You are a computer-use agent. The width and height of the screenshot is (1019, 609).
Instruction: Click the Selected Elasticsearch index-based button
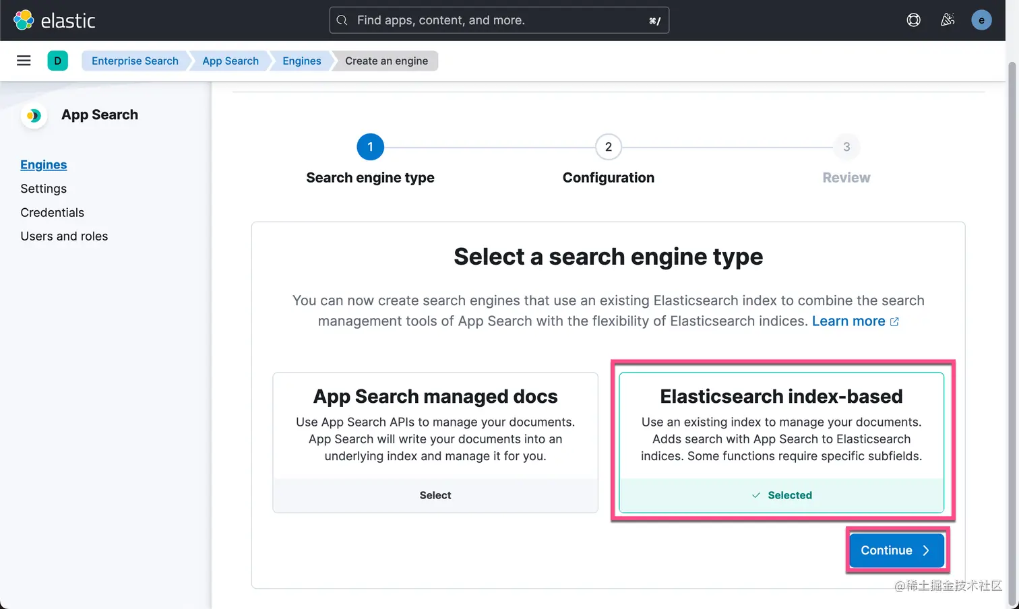pyautogui.click(x=782, y=495)
